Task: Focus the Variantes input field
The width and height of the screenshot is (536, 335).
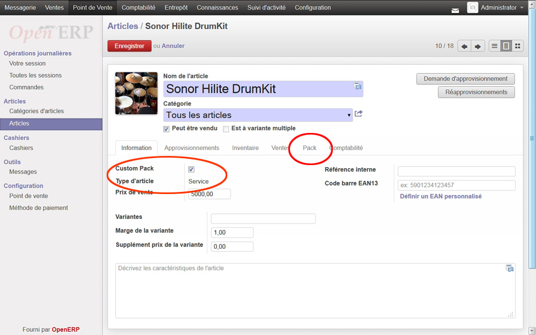Action: (x=263, y=219)
